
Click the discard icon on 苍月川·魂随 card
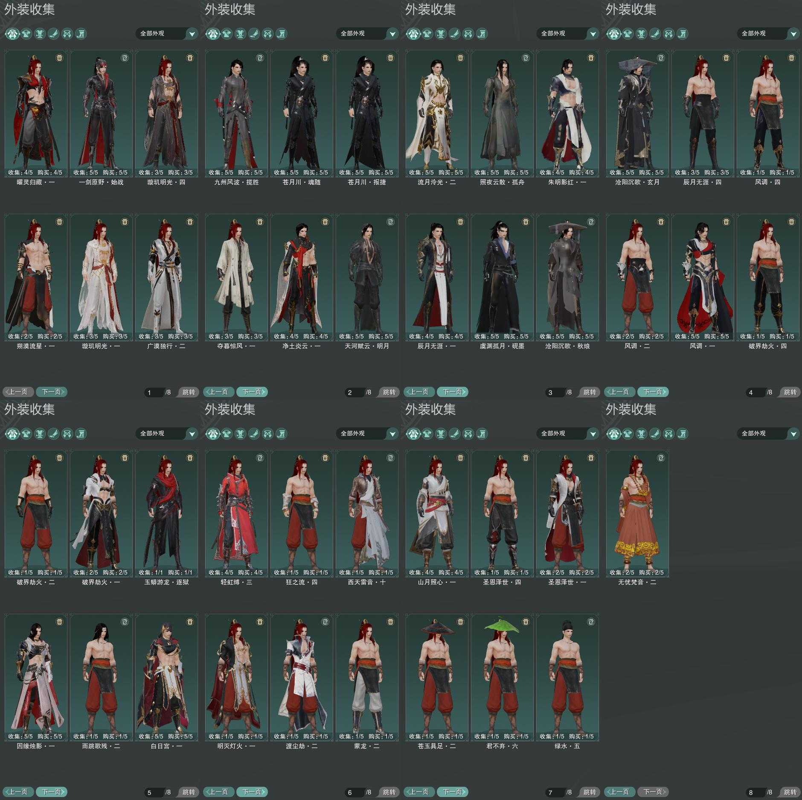pos(325,58)
